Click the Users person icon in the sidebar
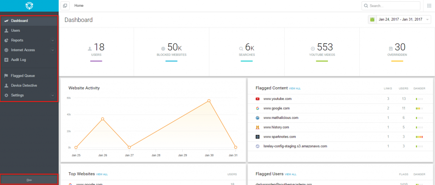This screenshot has width=435, height=185. [6, 30]
